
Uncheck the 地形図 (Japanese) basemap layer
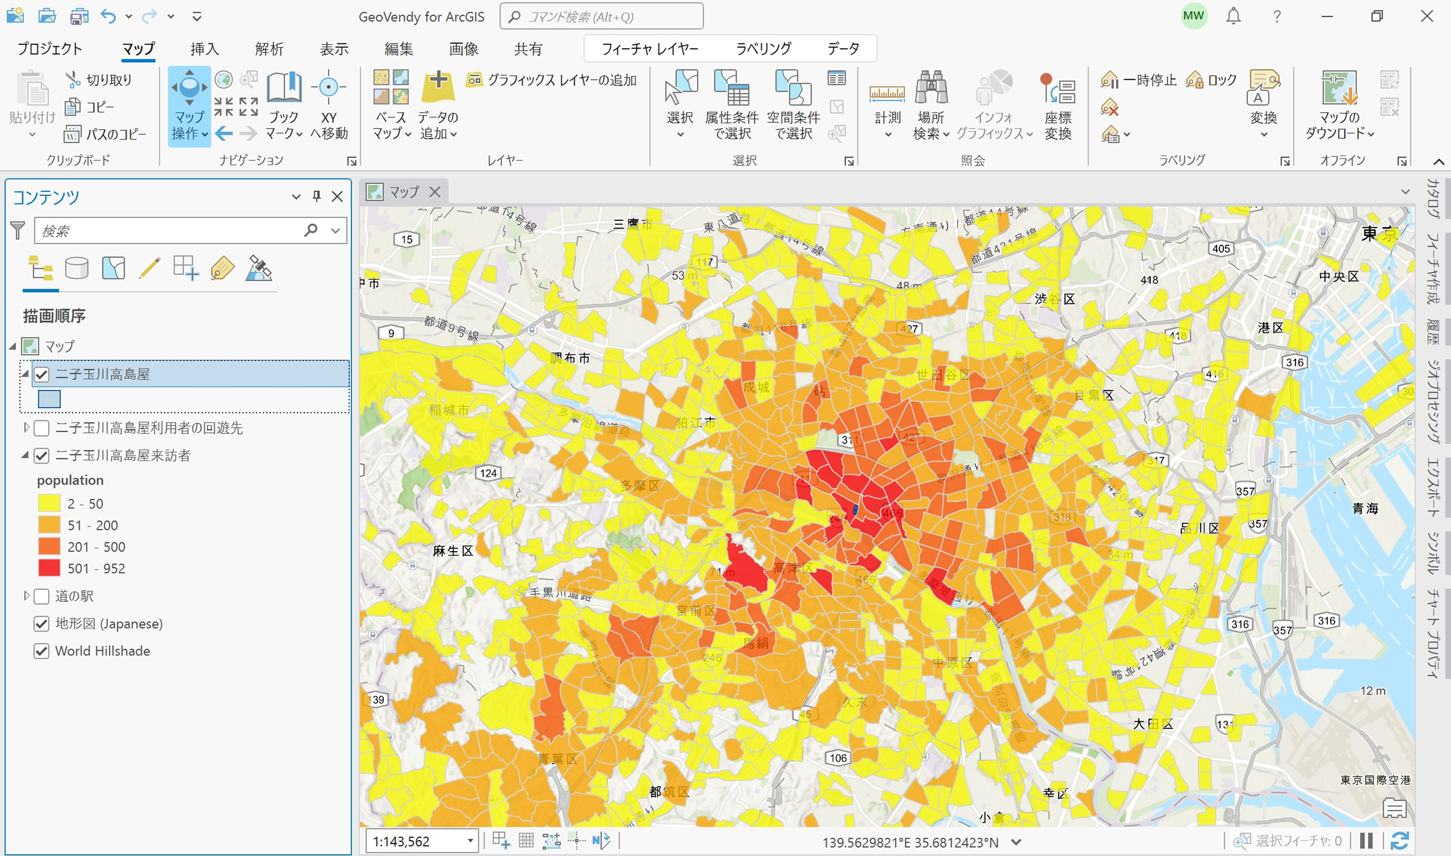[x=41, y=624]
